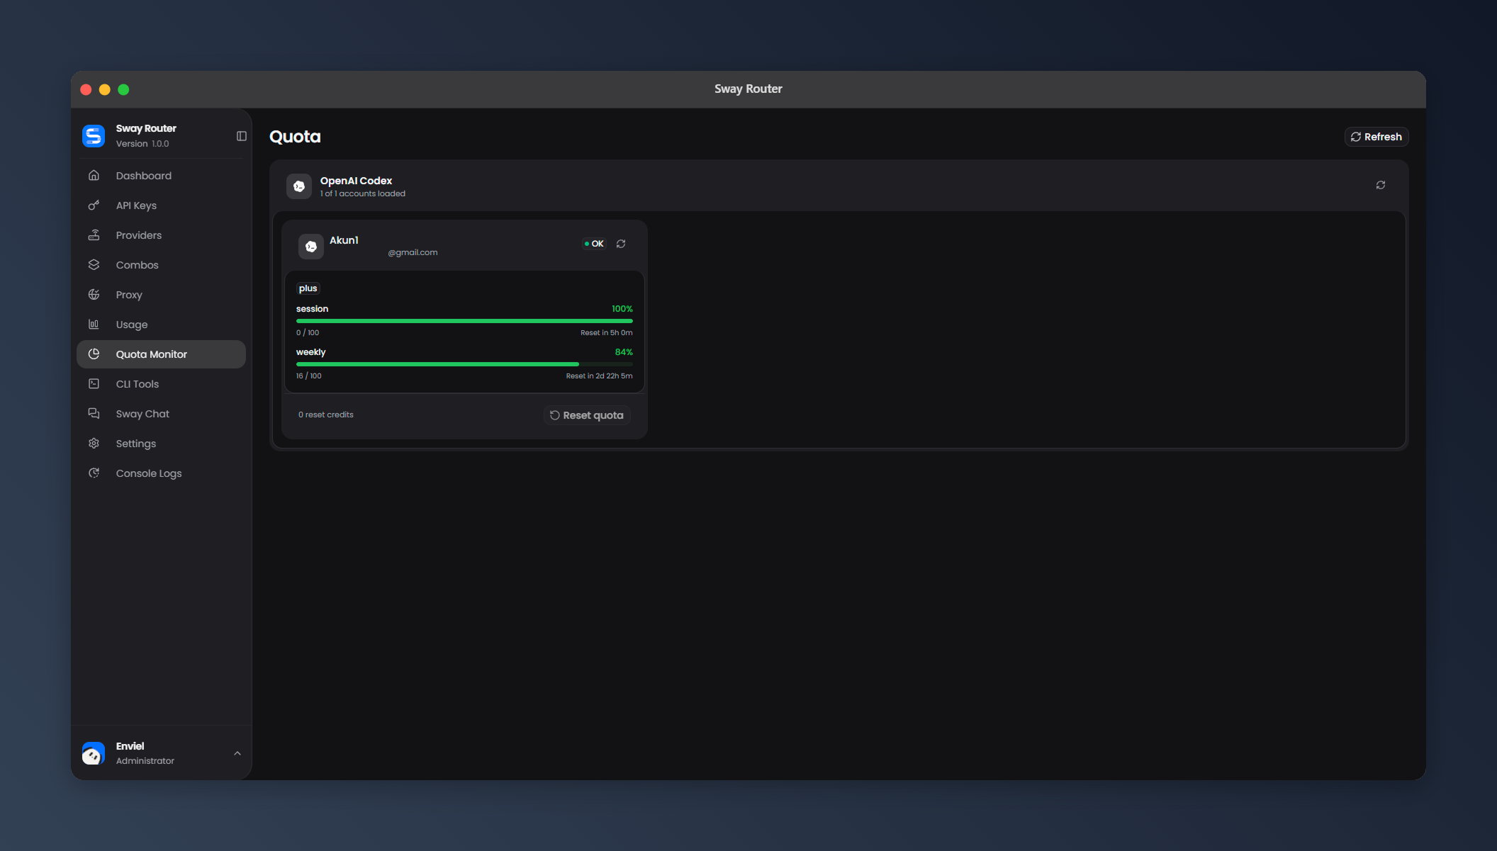The width and height of the screenshot is (1497, 851).
Task: Click the 84% weekly percentage
Action: [624, 352]
